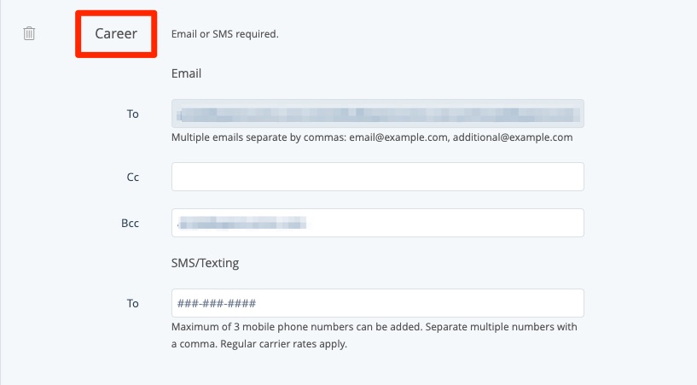The width and height of the screenshot is (697, 385).
Task: Focus the empty Cc input field
Action: tap(377, 177)
